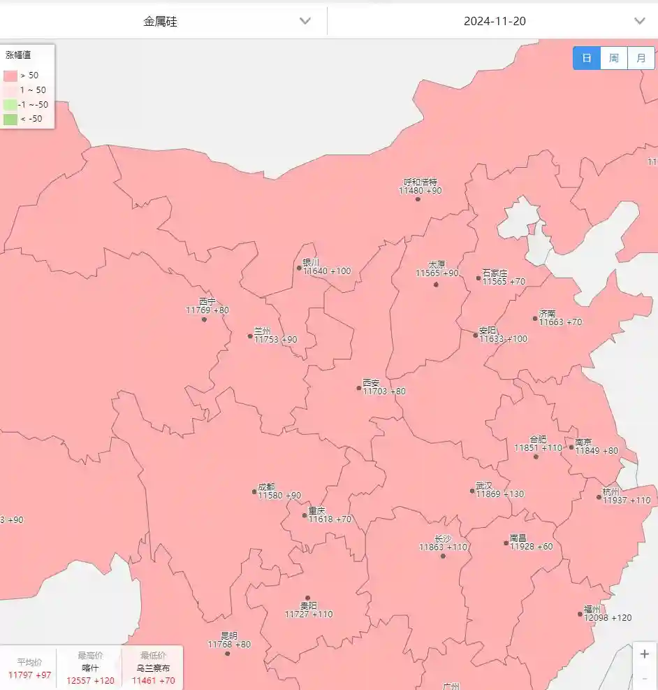Switch to 周 weekly view
658x690 pixels.
pyautogui.click(x=613, y=58)
